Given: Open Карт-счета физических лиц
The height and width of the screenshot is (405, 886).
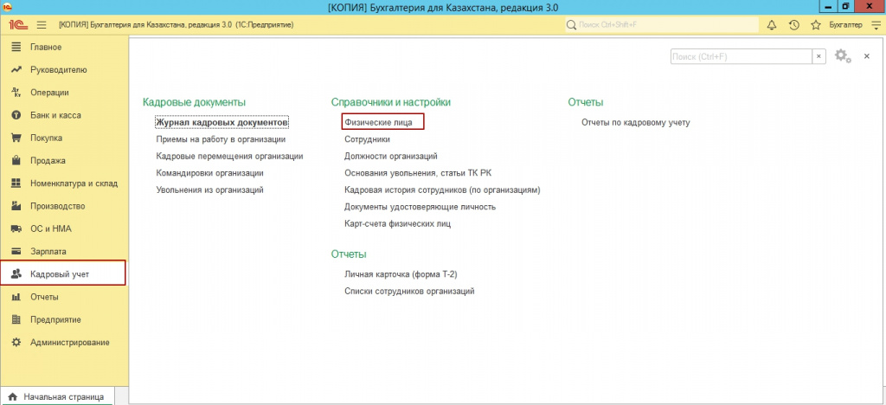Looking at the screenshot, I should click(398, 223).
